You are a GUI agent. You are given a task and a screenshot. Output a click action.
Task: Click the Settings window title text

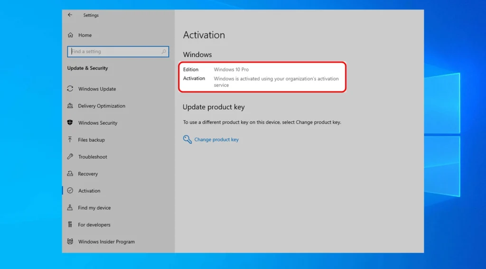[91, 15]
